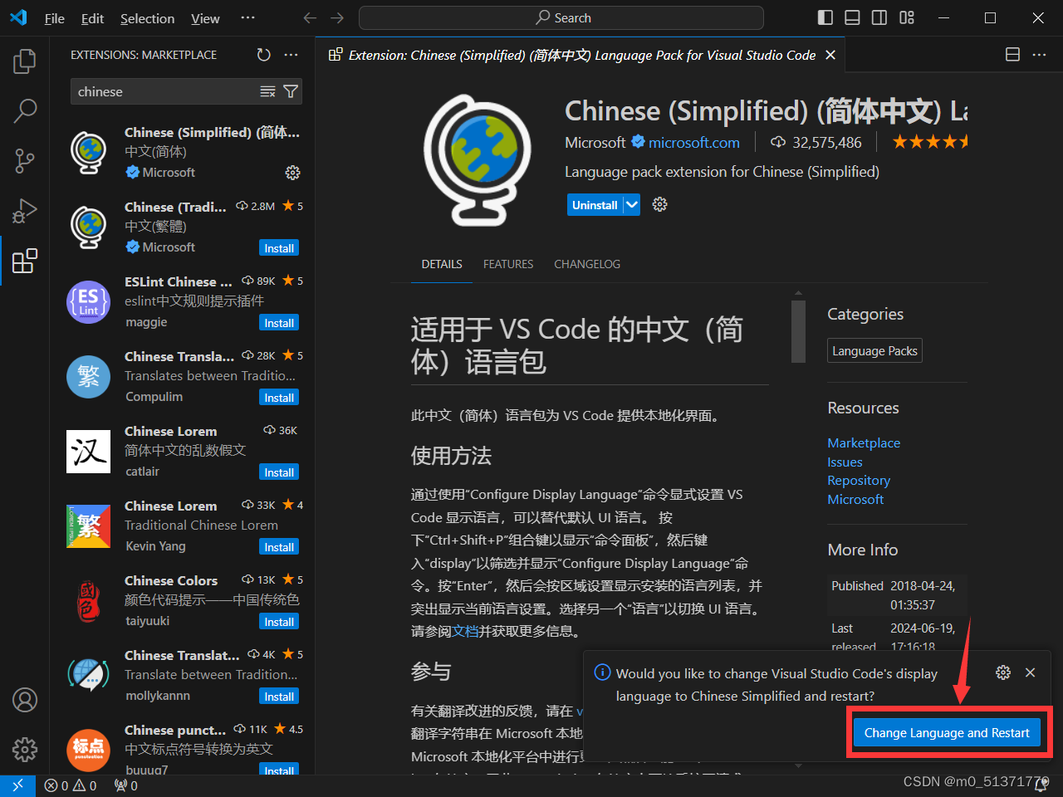Screen dimensions: 1063x797
Task: Open remote window status bar icon
Action: pyautogui.click(x=17, y=785)
